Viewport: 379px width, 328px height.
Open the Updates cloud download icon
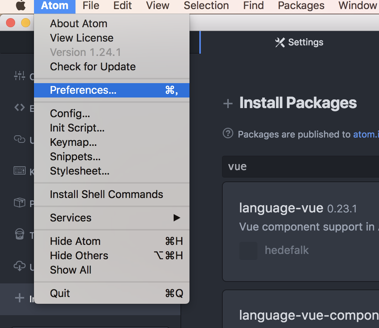(20, 266)
